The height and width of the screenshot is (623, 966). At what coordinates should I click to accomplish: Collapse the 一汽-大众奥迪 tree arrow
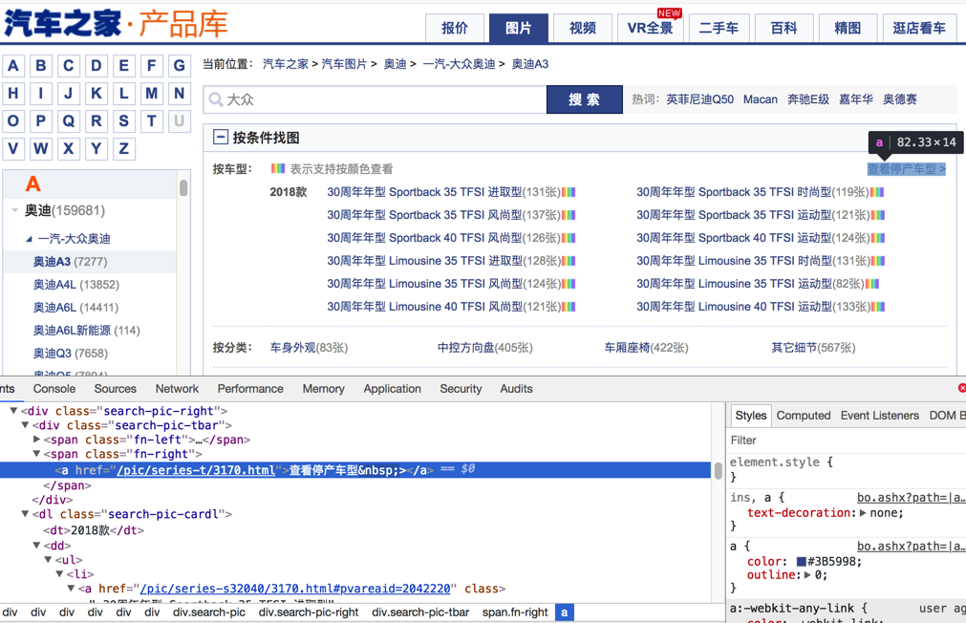pos(29,239)
